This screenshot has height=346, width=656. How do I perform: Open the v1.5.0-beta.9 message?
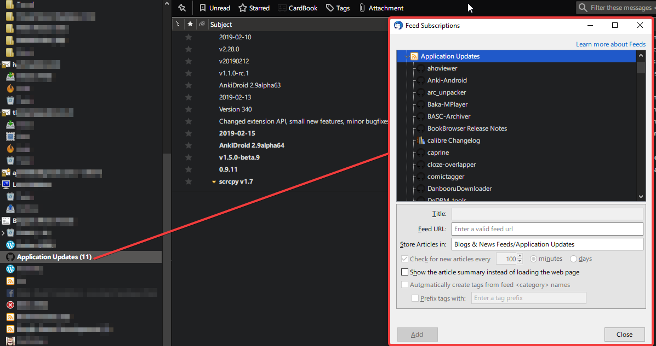pyautogui.click(x=239, y=157)
